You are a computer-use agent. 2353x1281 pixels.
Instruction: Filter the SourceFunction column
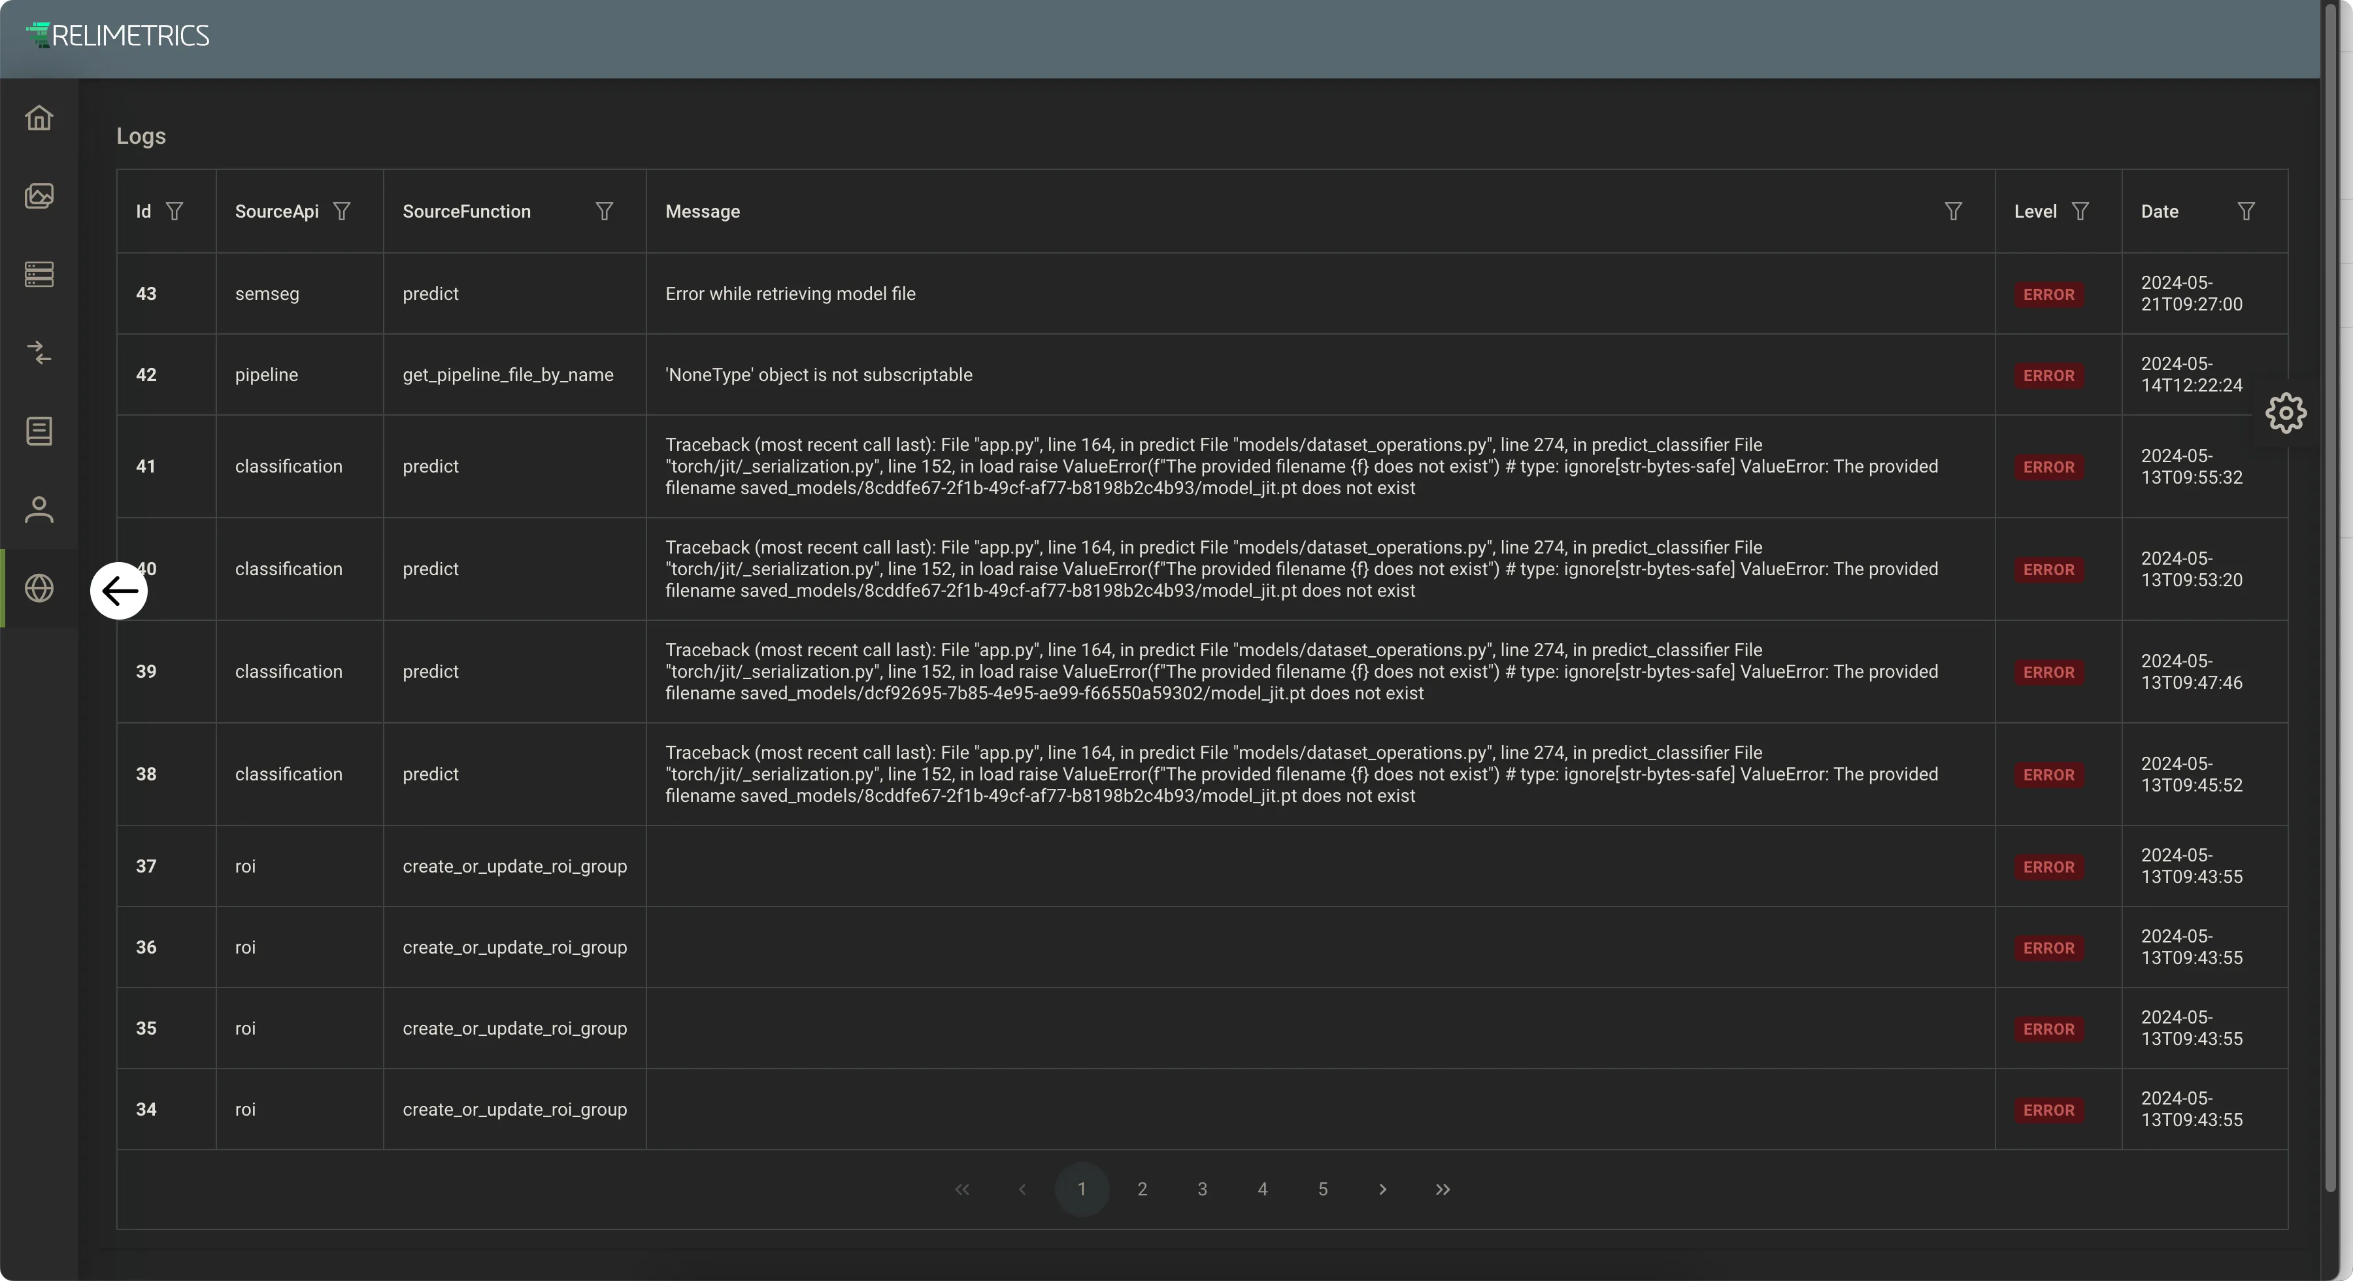(x=604, y=211)
